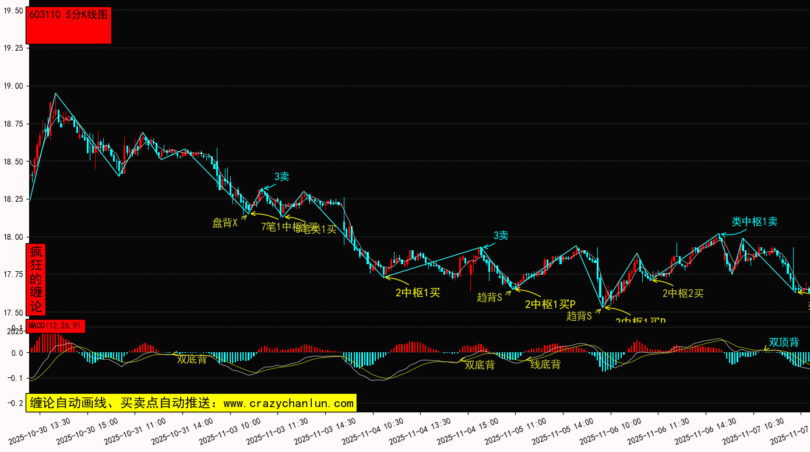Click the 2中枢2买 buy signal label

point(683,293)
